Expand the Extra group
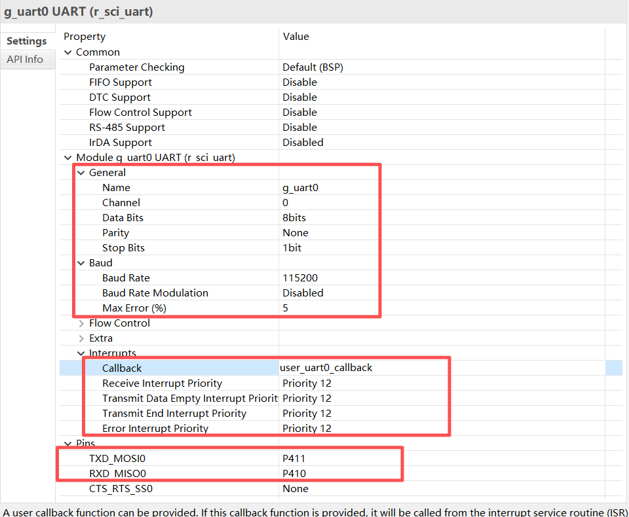 [x=81, y=338]
